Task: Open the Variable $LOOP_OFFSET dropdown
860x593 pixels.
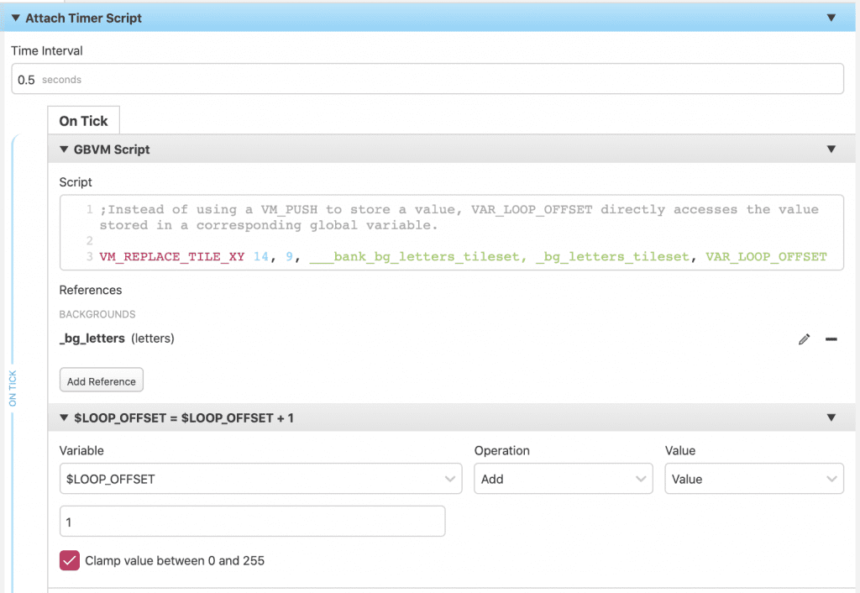Action: [x=260, y=479]
